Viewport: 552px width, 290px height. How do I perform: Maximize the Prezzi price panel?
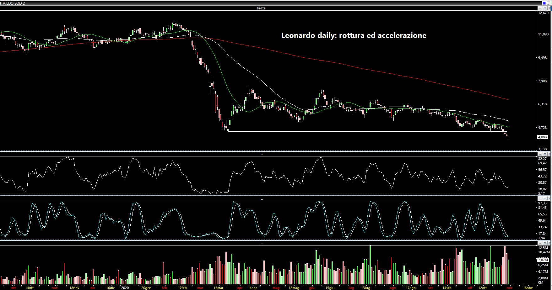[545, 8]
